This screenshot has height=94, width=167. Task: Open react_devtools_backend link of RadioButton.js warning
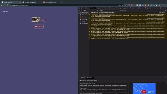click(x=156, y=14)
